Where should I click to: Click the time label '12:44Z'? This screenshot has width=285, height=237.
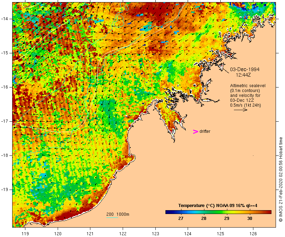point(243,75)
